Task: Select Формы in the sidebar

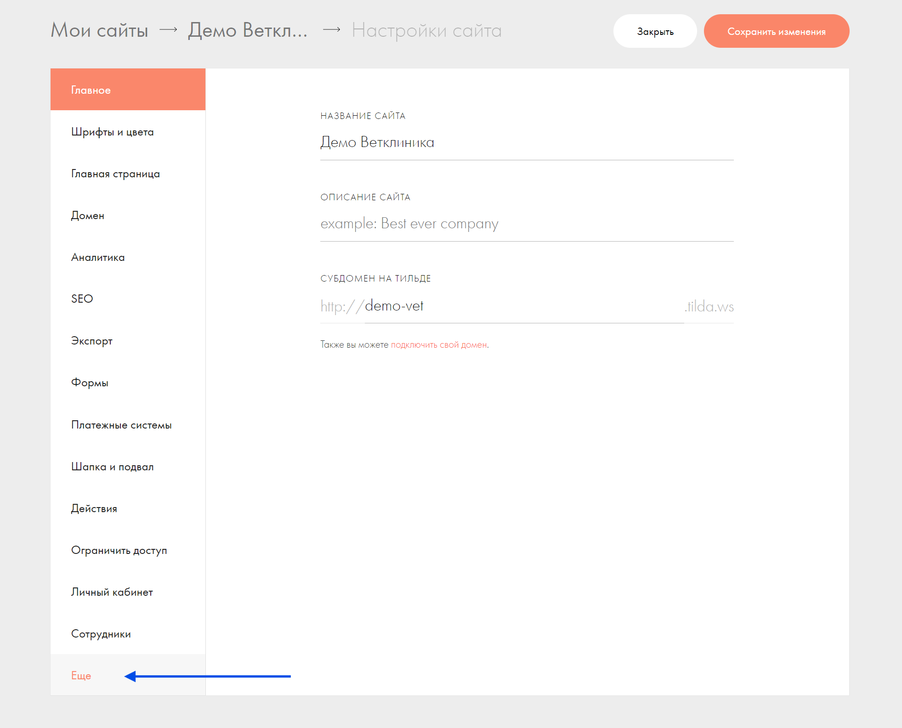Action: coord(90,383)
